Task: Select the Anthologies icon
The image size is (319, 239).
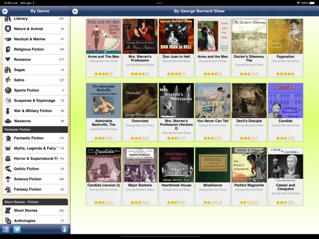Action: tap(8, 221)
